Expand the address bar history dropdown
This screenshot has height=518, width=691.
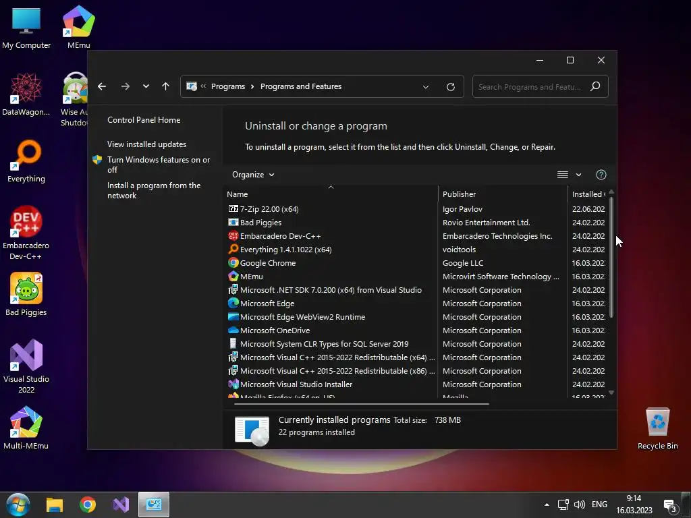click(426, 87)
